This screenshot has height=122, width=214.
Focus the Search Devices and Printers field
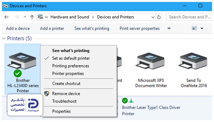pyautogui.click(x=189, y=17)
